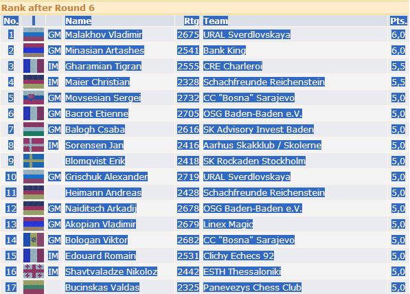Select the Rtg column header
Image resolution: width=410 pixels, height=294 pixels.
tap(192, 21)
